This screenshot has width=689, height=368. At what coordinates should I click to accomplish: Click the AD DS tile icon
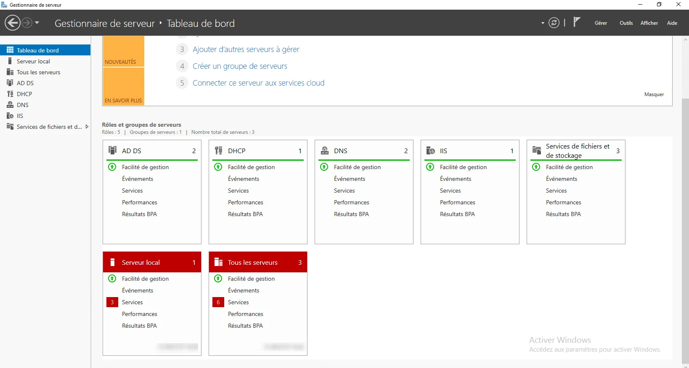pyautogui.click(x=112, y=150)
